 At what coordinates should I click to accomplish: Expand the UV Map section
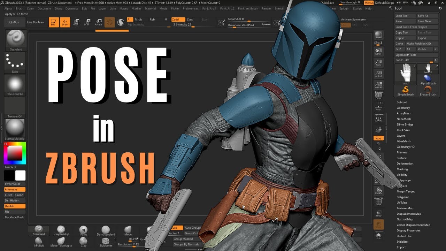(x=402, y=203)
